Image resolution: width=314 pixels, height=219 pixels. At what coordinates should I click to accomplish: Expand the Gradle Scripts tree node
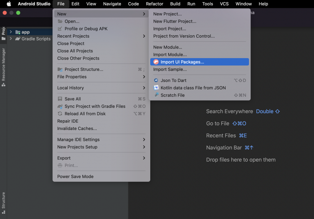pos(11,39)
